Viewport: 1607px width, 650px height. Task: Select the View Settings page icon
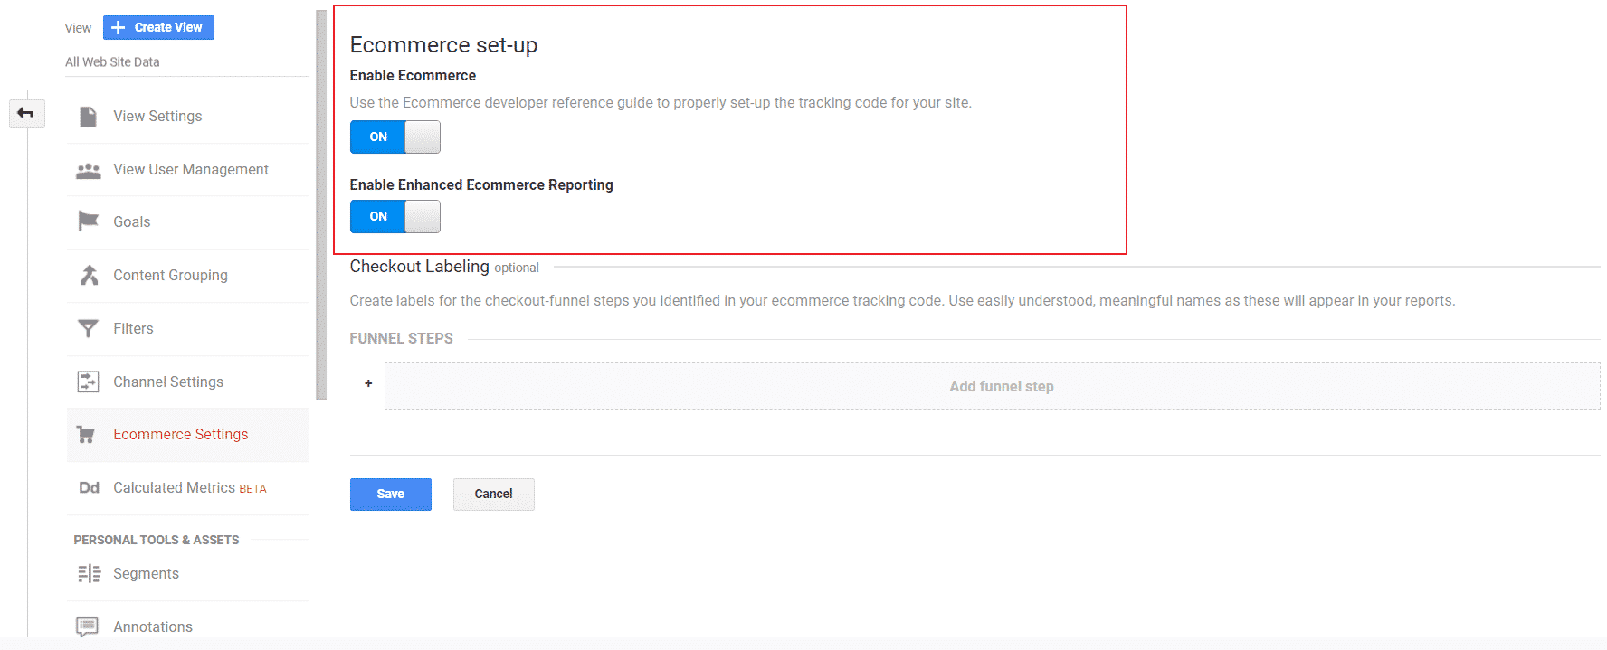(88, 116)
